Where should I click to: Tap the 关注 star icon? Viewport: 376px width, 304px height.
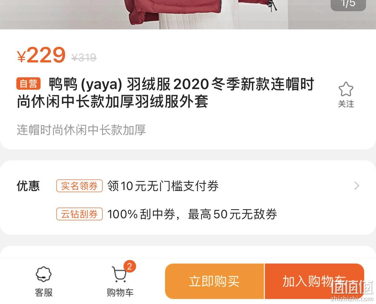click(346, 89)
